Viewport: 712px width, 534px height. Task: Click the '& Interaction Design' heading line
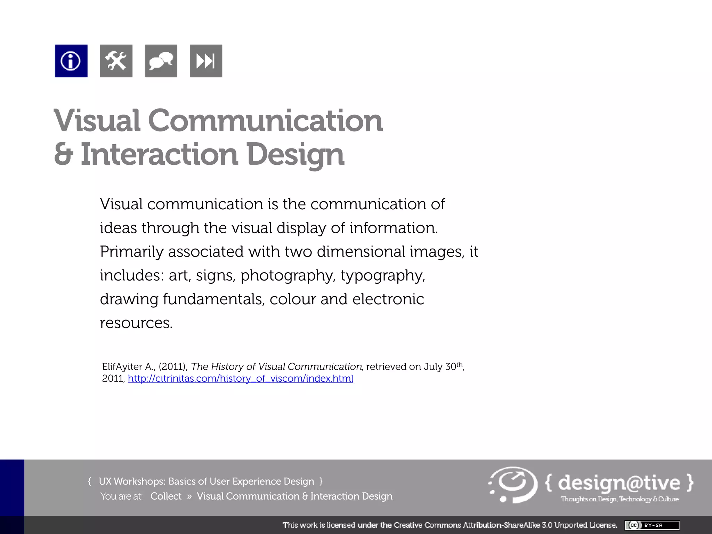[x=199, y=154]
